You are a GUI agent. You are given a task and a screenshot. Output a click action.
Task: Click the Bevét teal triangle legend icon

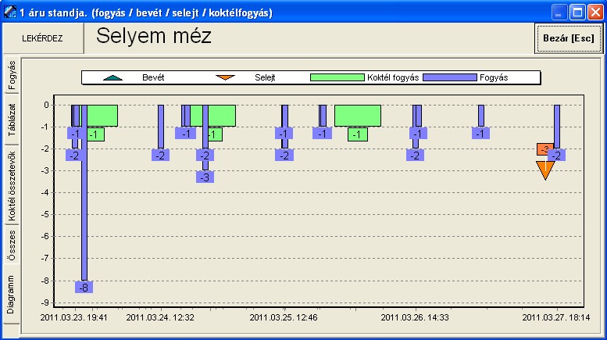(x=112, y=77)
